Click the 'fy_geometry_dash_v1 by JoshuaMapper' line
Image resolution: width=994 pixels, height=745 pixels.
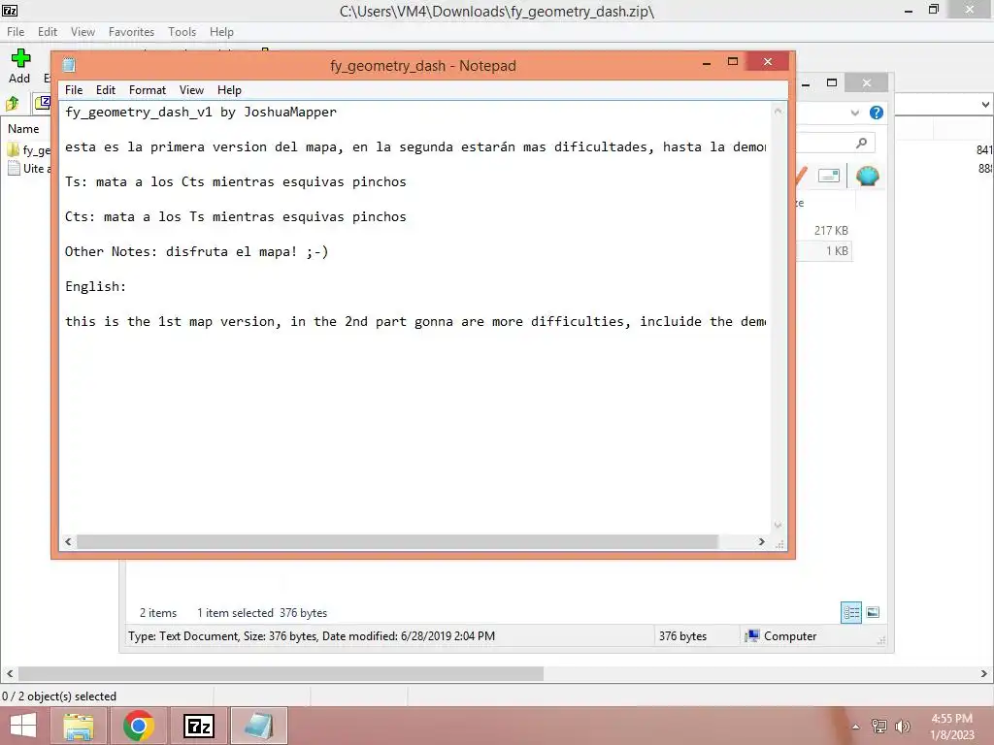(x=200, y=113)
